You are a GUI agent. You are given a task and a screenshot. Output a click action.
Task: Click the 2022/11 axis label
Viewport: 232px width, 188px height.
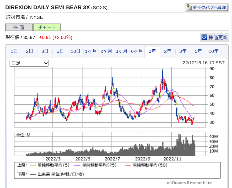[172, 159]
